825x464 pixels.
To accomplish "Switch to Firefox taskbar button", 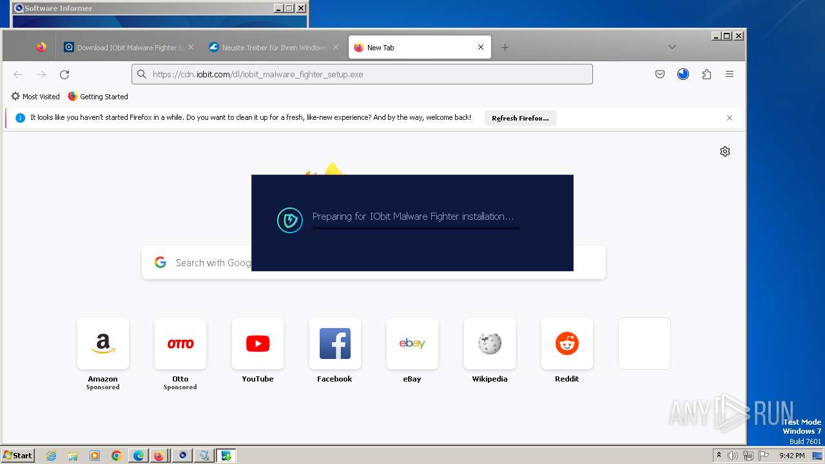I will 159,456.
